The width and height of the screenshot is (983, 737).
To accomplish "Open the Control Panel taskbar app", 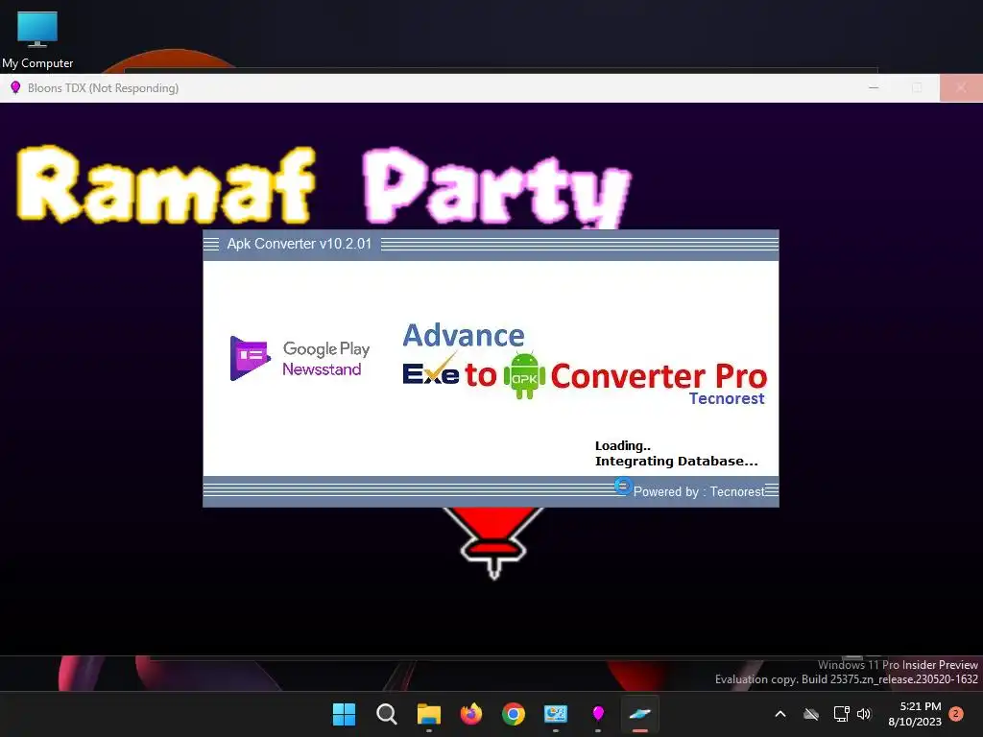I will pos(556,714).
